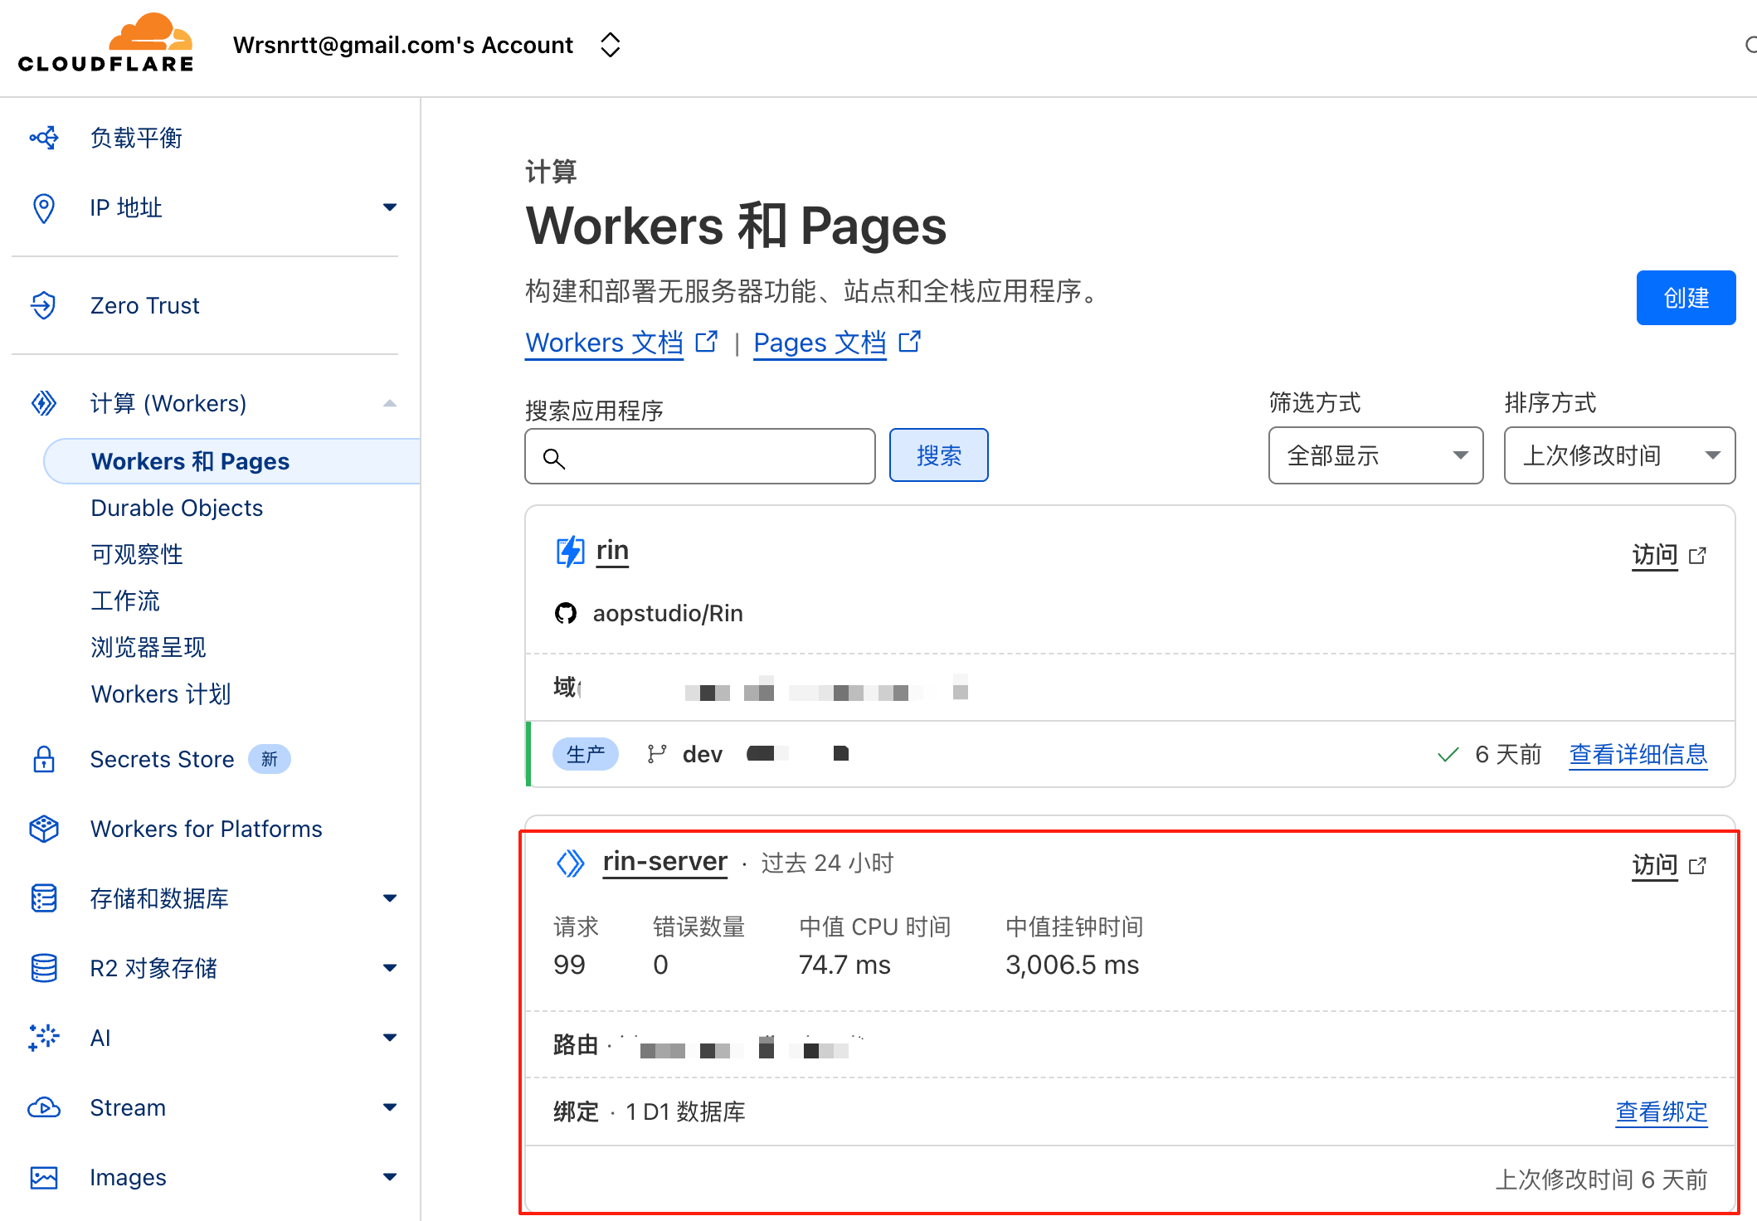
Task: Click the R2 对象存储 bucket icon
Action: click(44, 968)
